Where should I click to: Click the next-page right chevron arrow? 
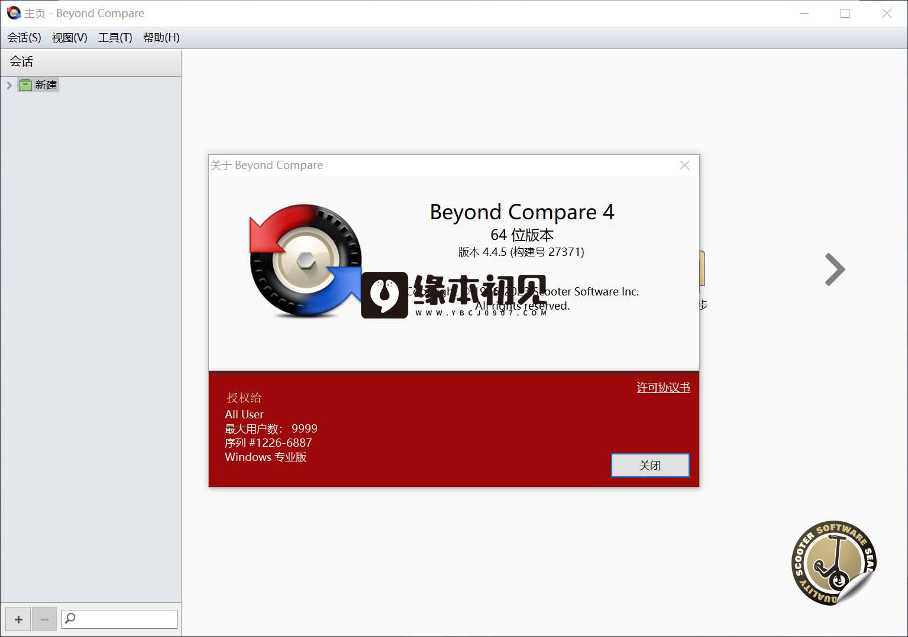[835, 269]
